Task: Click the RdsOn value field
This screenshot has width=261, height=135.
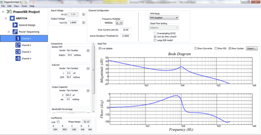Action: coord(69,55)
